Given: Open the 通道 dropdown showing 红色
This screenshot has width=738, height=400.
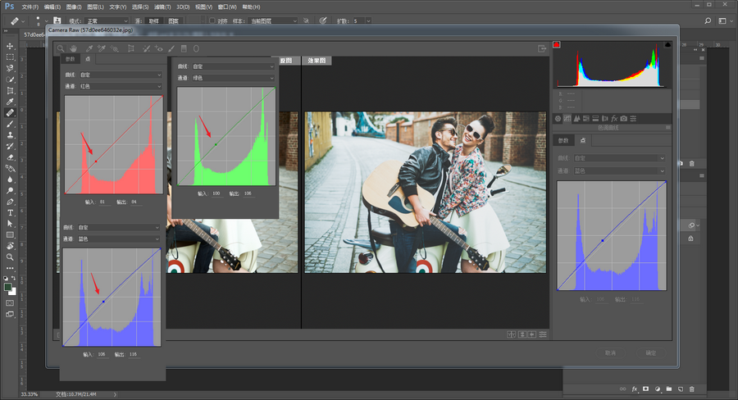Looking at the screenshot, I should 121,84.
